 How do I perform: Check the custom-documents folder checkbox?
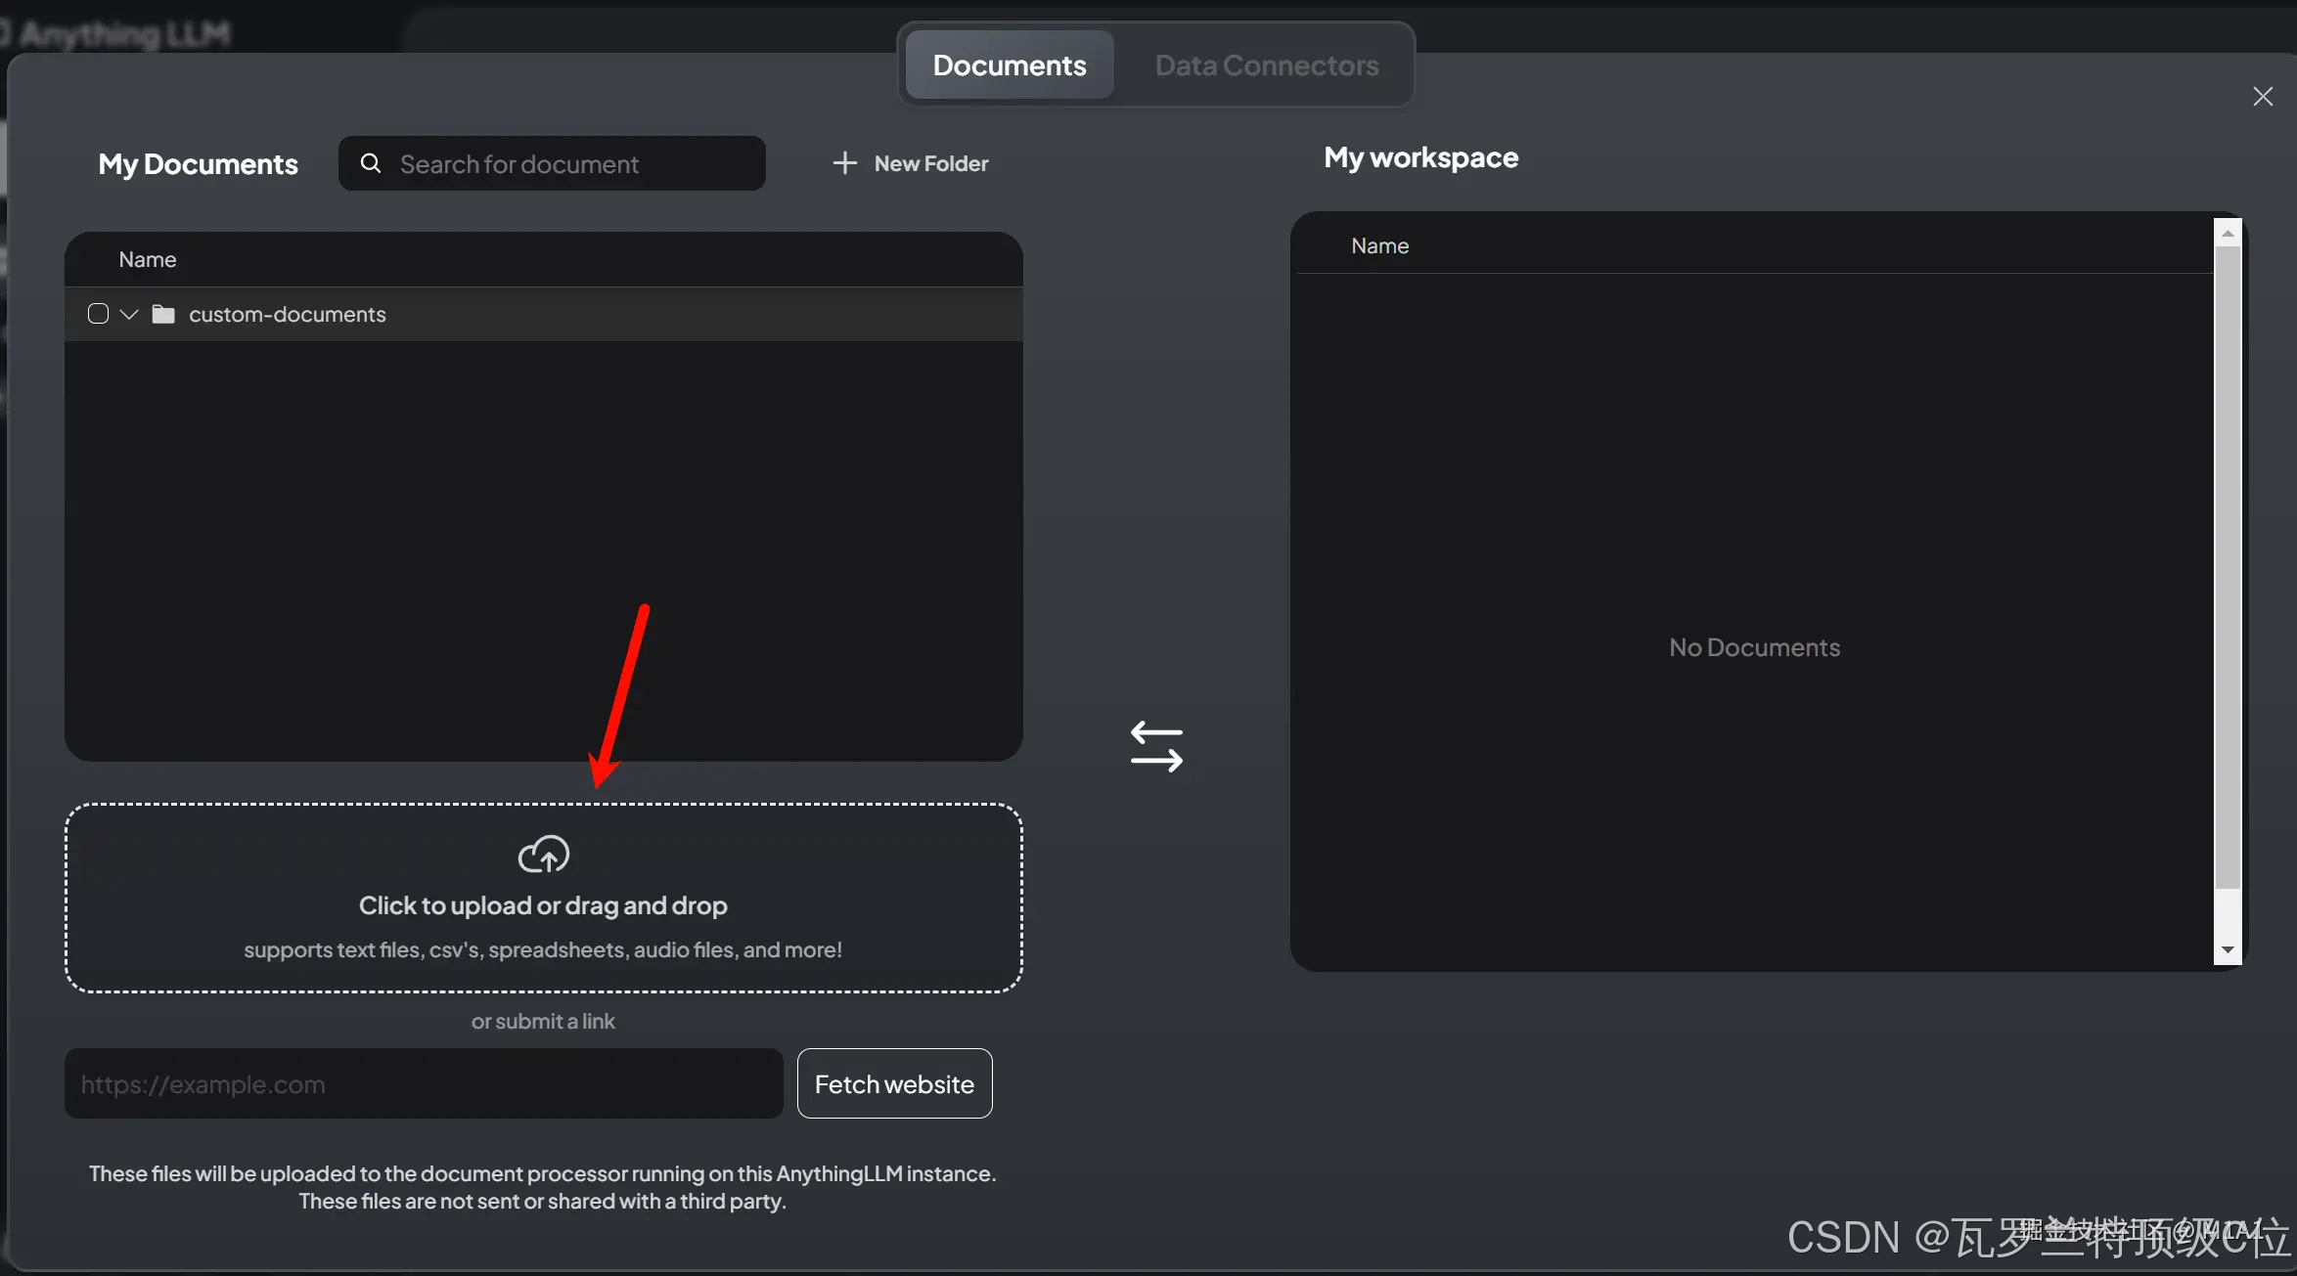[98, 314]
